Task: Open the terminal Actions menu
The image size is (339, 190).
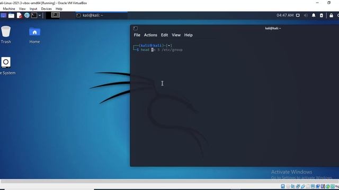Action: coord(150,35)
